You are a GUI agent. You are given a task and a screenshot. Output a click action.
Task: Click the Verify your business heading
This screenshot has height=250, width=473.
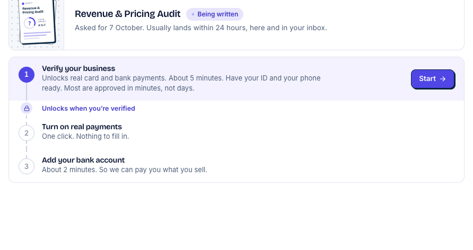(78, 68)
